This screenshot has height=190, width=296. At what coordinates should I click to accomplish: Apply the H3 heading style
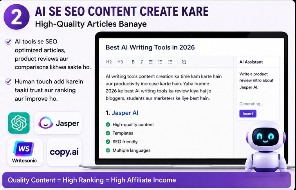click(x=120, y=62)
